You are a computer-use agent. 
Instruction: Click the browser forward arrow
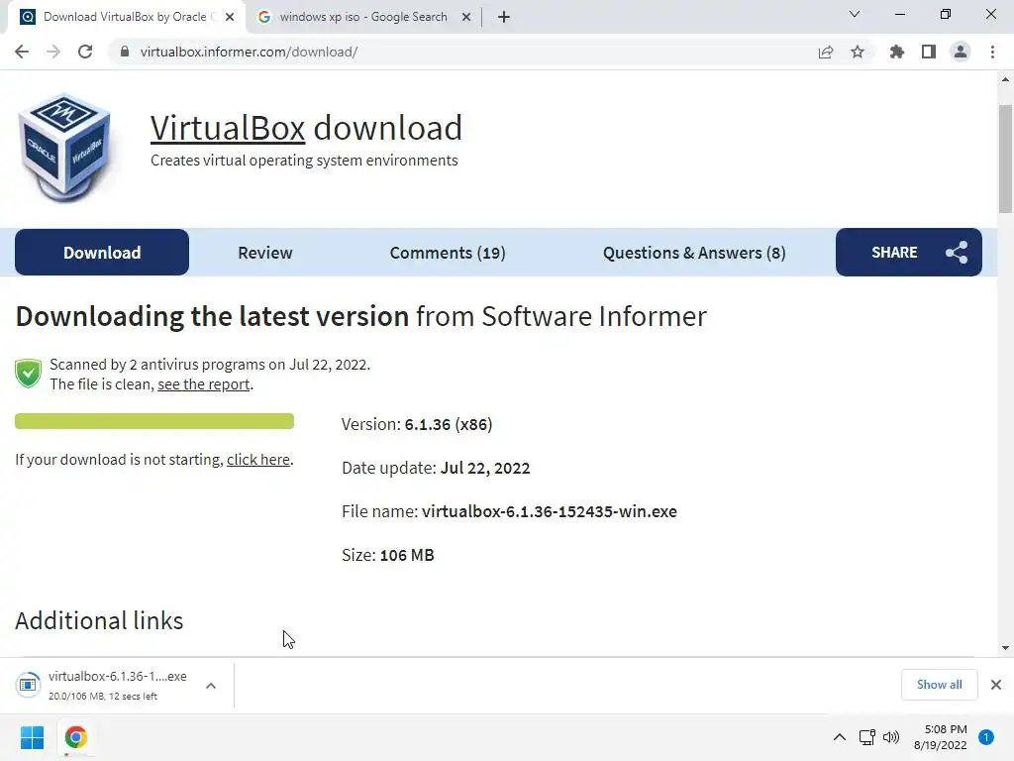point(53,52)
